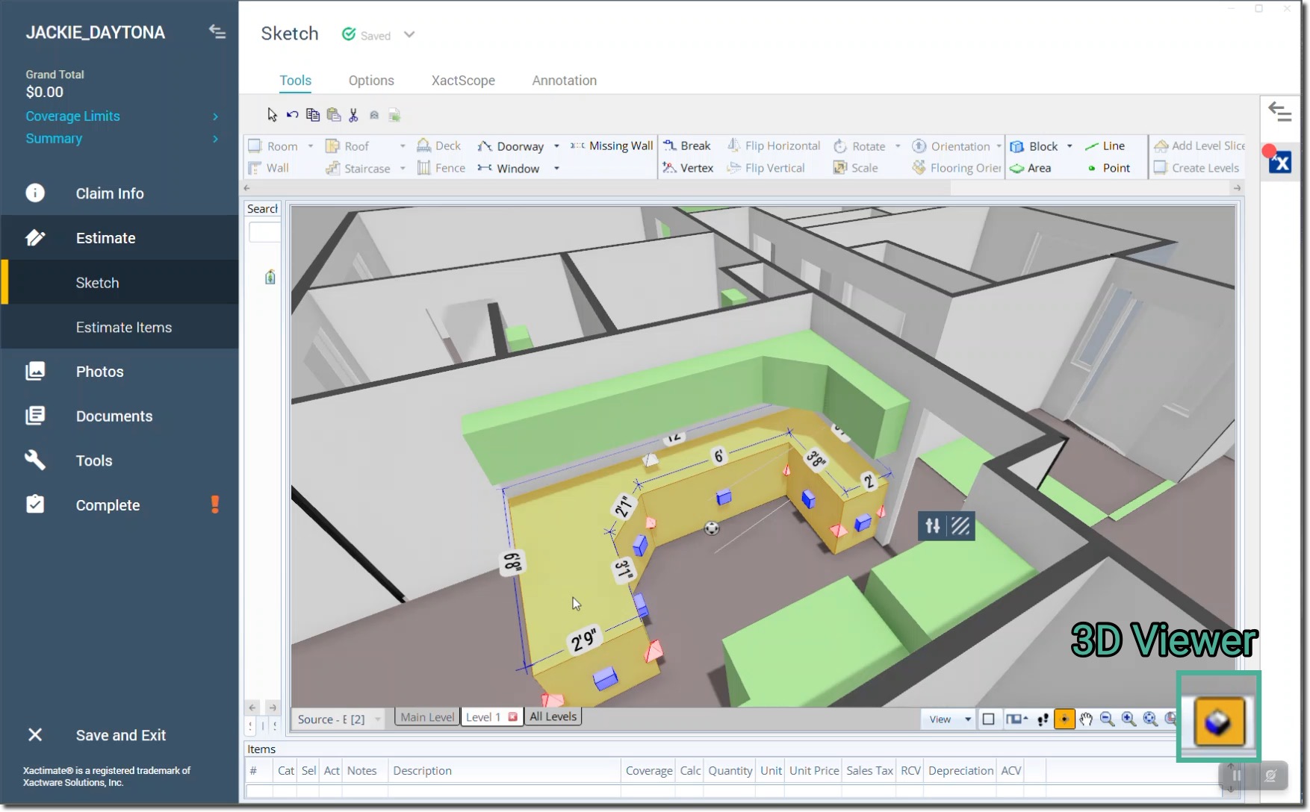This screenshot has height=812, width=1310.
Task: Open the Staircase dropdown arrow
Action: click(x=403, y=168)
